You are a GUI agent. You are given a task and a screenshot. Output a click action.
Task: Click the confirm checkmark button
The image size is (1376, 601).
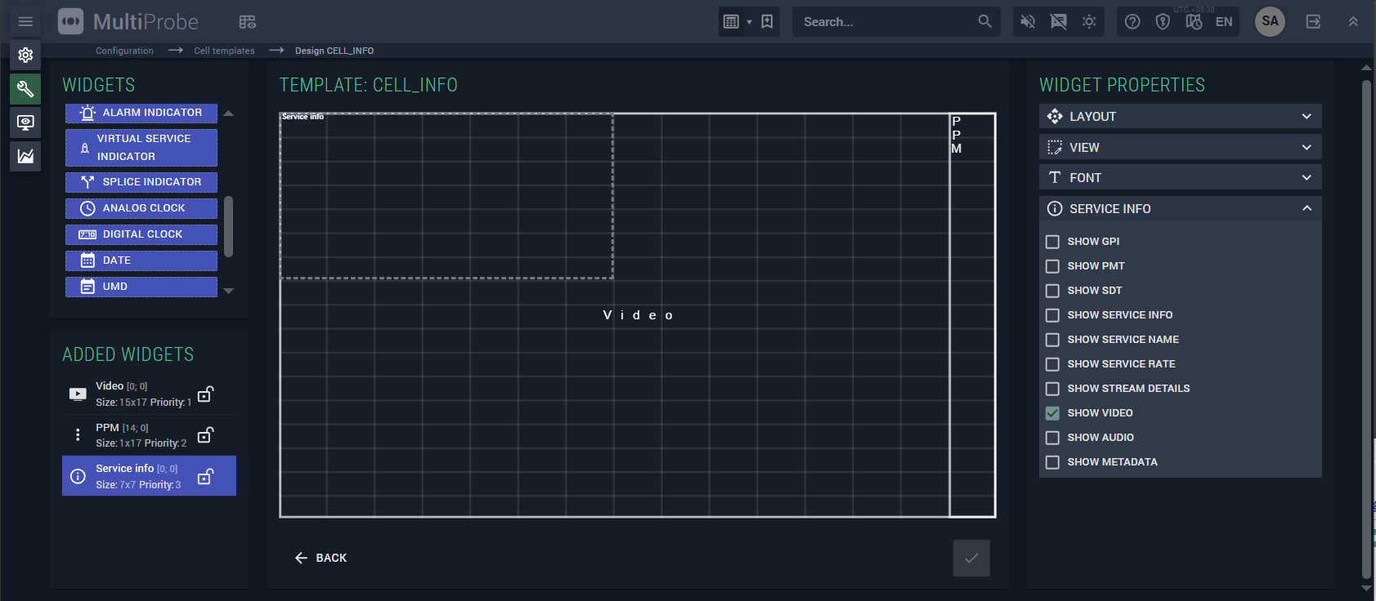971,558
